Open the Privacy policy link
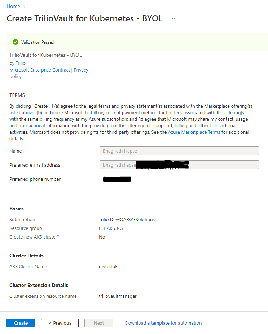The image size is (268, 334). (81, 70)
